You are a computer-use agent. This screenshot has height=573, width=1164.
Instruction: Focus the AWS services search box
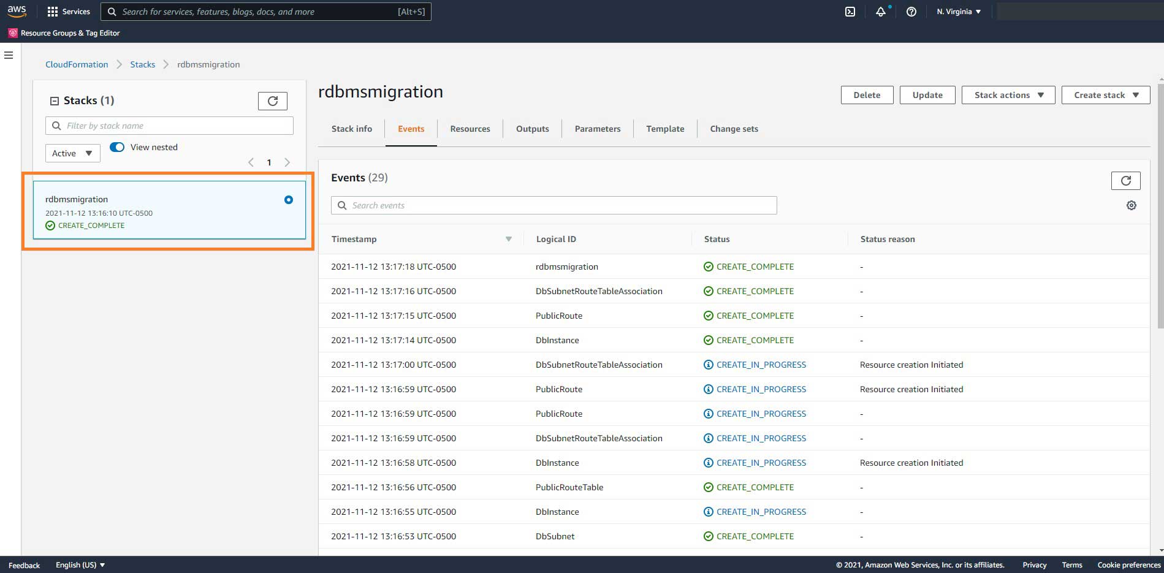pyautogui.click(x=266, y=12)
